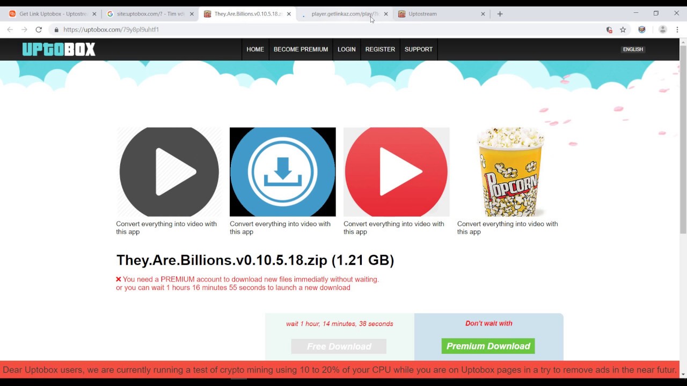Click the crypto mining notice banner
The image size is (687, 386).
(x=340, y=370)
